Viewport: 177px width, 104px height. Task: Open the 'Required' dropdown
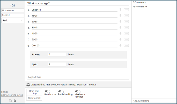coord(13,15)
